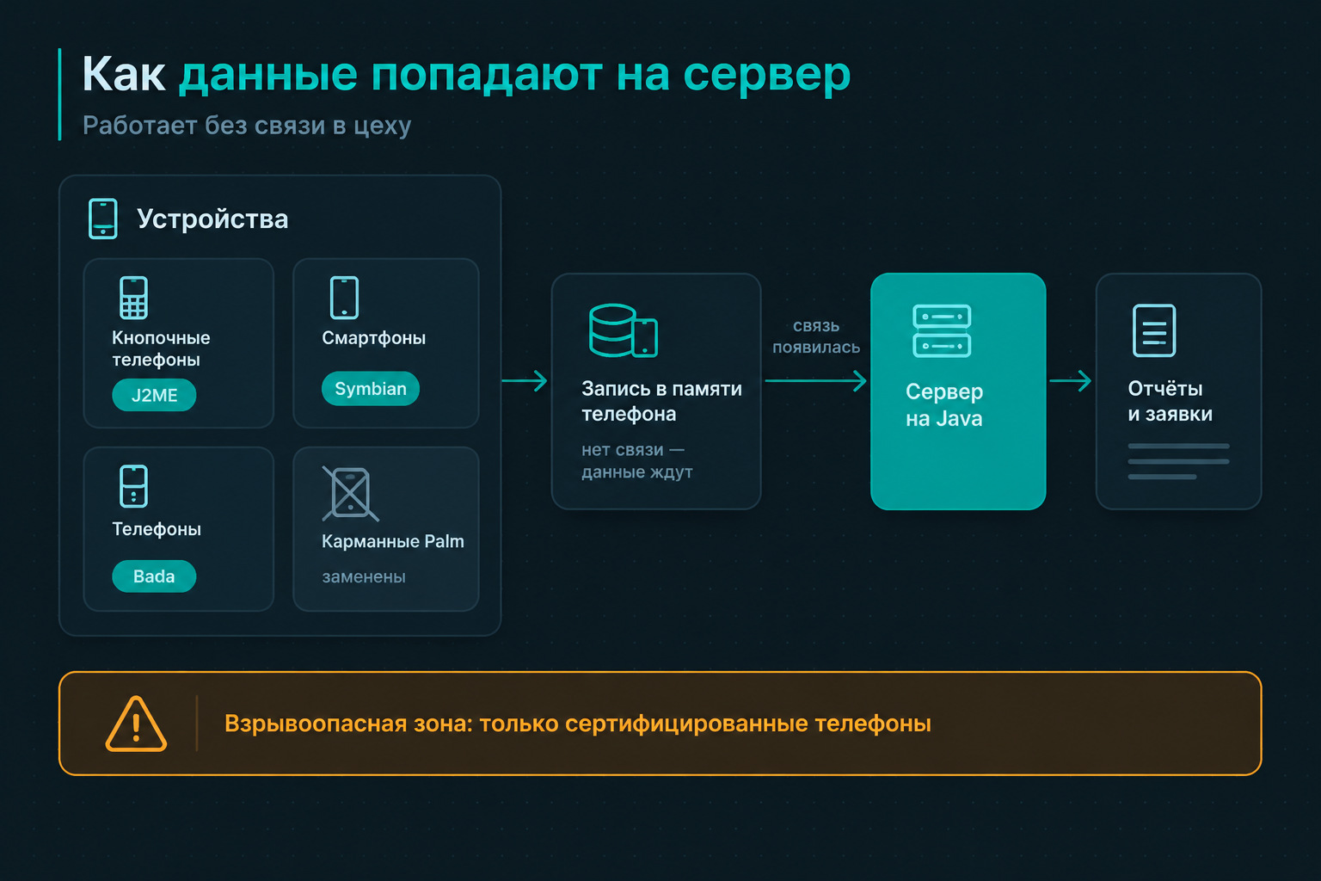Screen dimensions: 1321x881
Task: Click the 'заменены' status text
Action: [x=364, y=577]
